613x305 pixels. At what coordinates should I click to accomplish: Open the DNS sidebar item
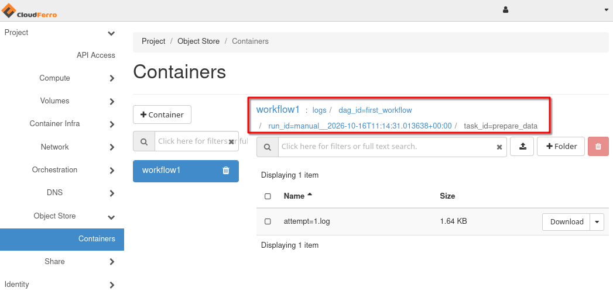[54, 193]
